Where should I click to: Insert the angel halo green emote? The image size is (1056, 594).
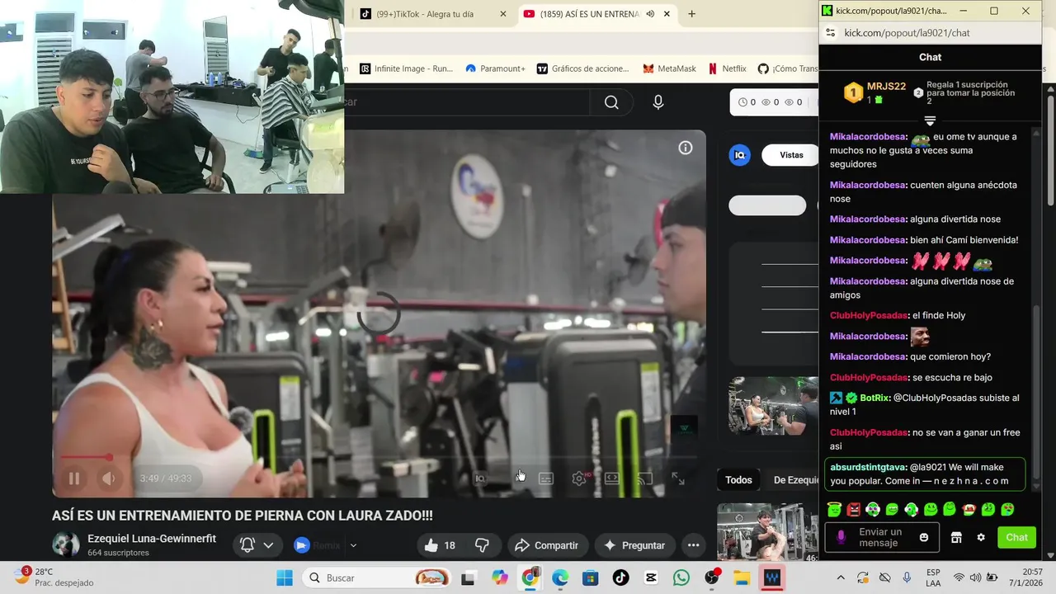coord(834,509)
